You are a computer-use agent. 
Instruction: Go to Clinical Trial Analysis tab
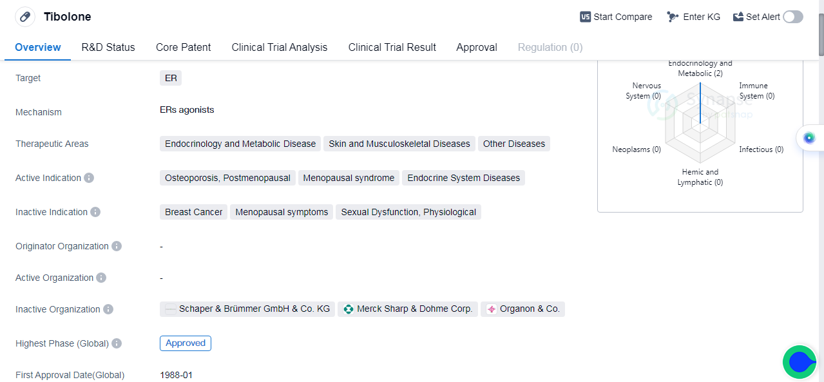click(280, 47)
